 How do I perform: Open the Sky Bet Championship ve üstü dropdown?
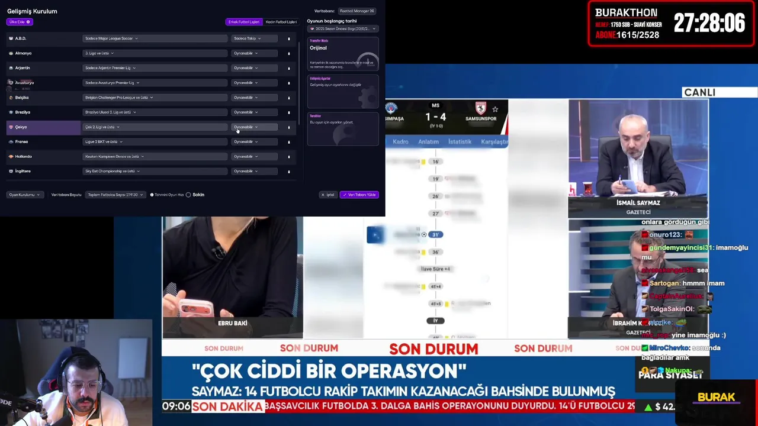[x=154, y=171]
